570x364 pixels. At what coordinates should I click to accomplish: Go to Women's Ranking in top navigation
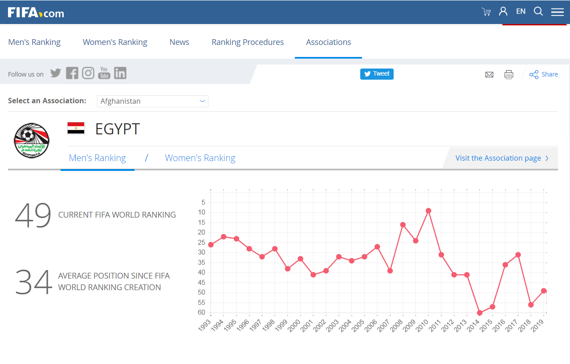point(115,42)
